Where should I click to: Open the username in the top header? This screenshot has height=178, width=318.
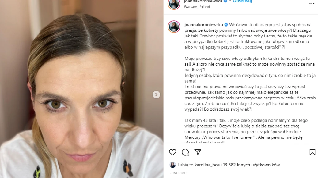[x=203, y=1]
